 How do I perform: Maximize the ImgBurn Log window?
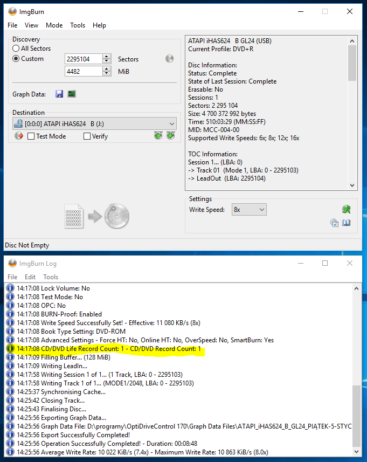(x=325, y=263)
